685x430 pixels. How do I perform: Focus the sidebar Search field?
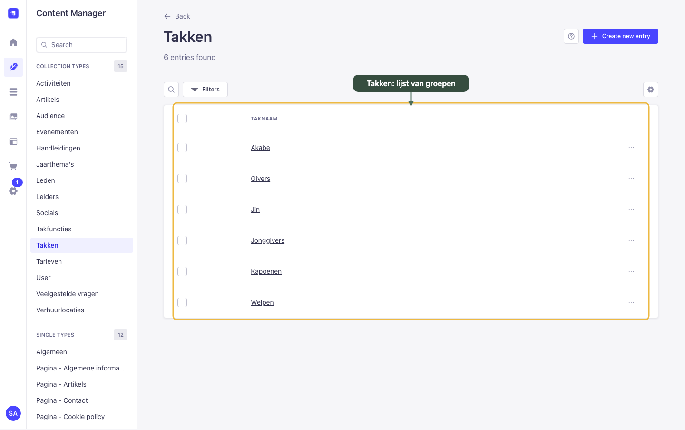tap(81, 45)
